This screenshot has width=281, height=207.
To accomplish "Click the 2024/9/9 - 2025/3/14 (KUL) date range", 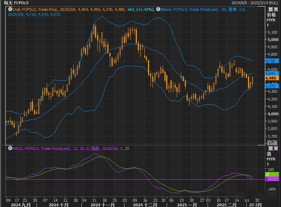I will (255, 3).
